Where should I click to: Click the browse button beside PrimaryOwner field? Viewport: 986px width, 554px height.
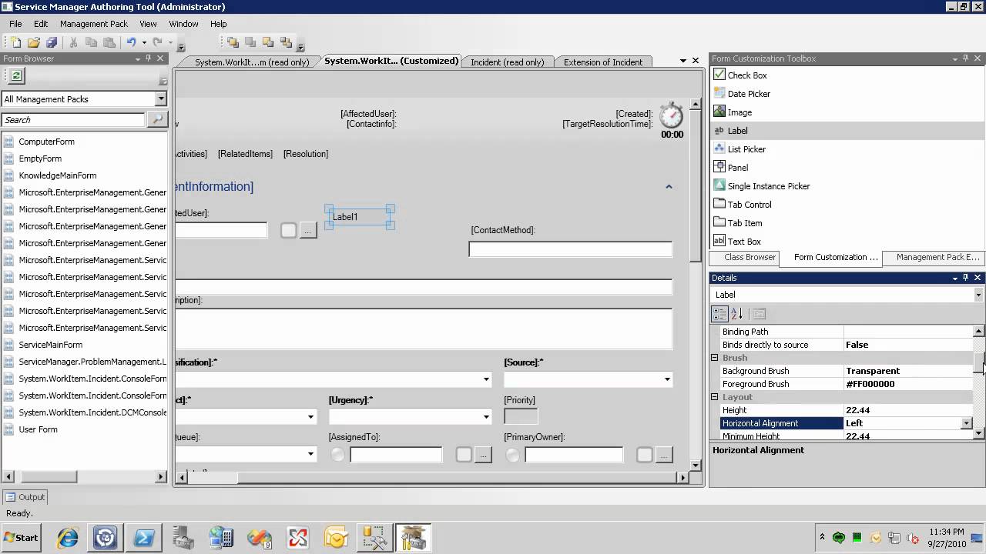(665, 455)
